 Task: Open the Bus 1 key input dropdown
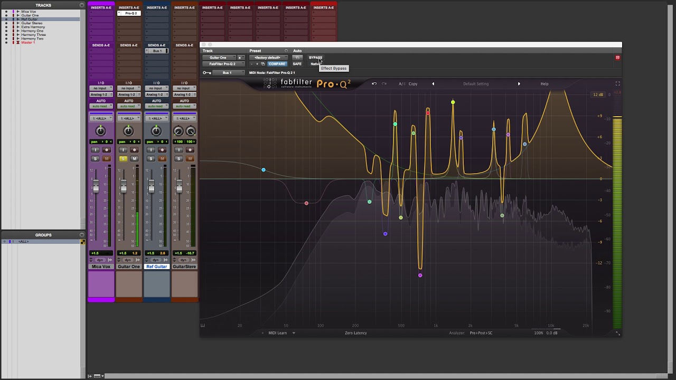pyautogui.click(x=228, y=73)
